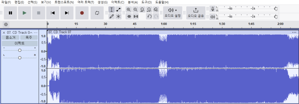Click the playback level meter bar

pos(248,17)
